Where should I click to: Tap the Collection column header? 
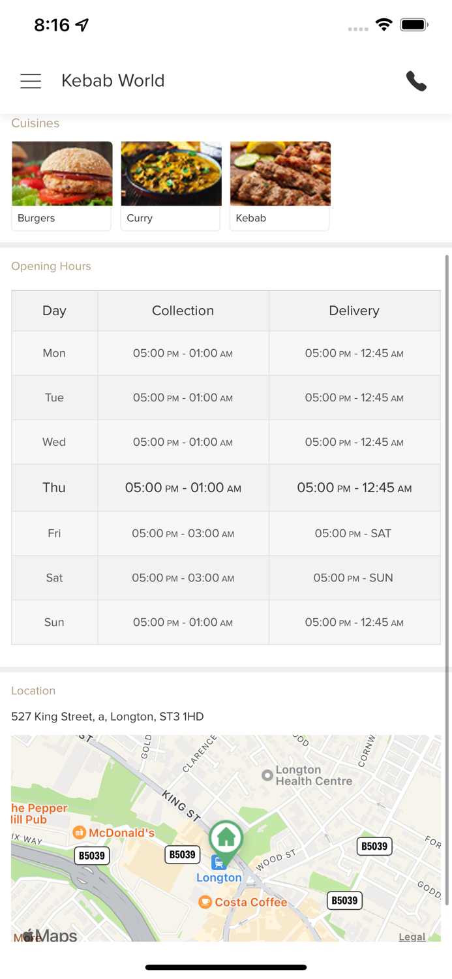pyautogui.click(x=183, y=311)
